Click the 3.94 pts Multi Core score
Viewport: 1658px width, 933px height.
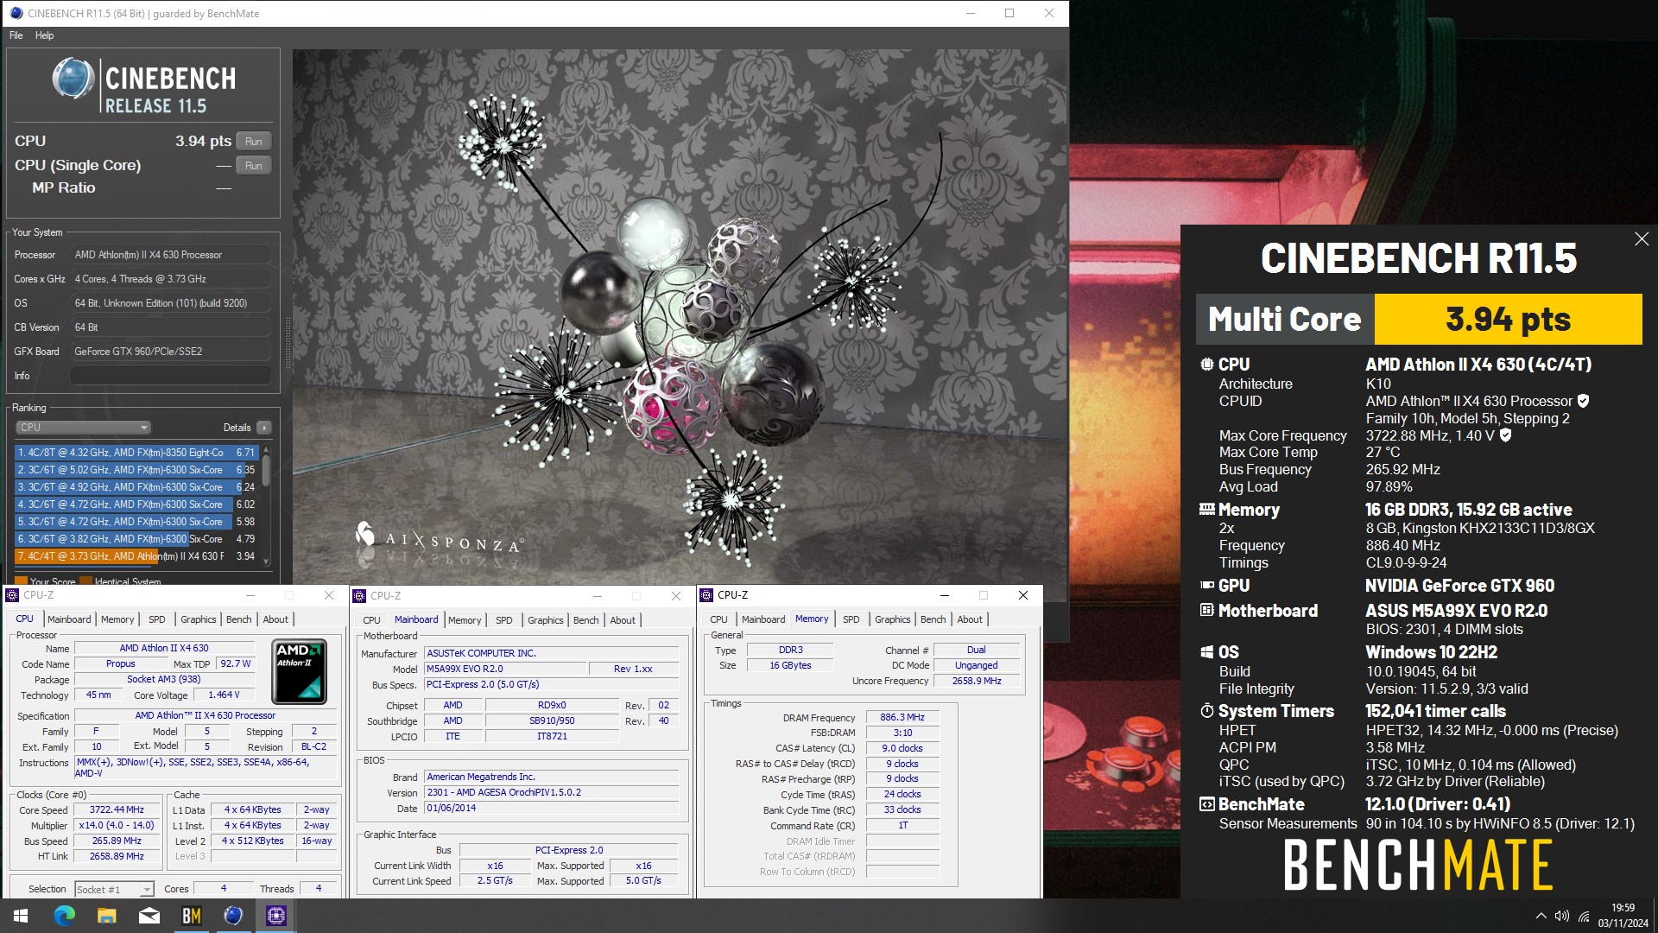coord(1508,320)
